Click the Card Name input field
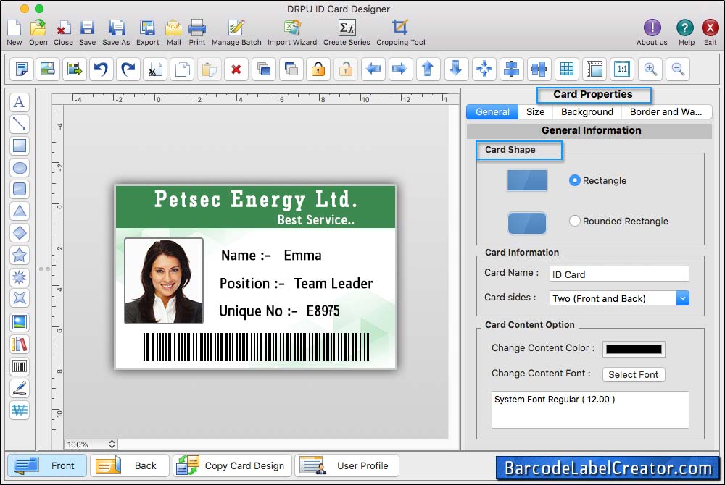725x485 pixels. (619, 274)
